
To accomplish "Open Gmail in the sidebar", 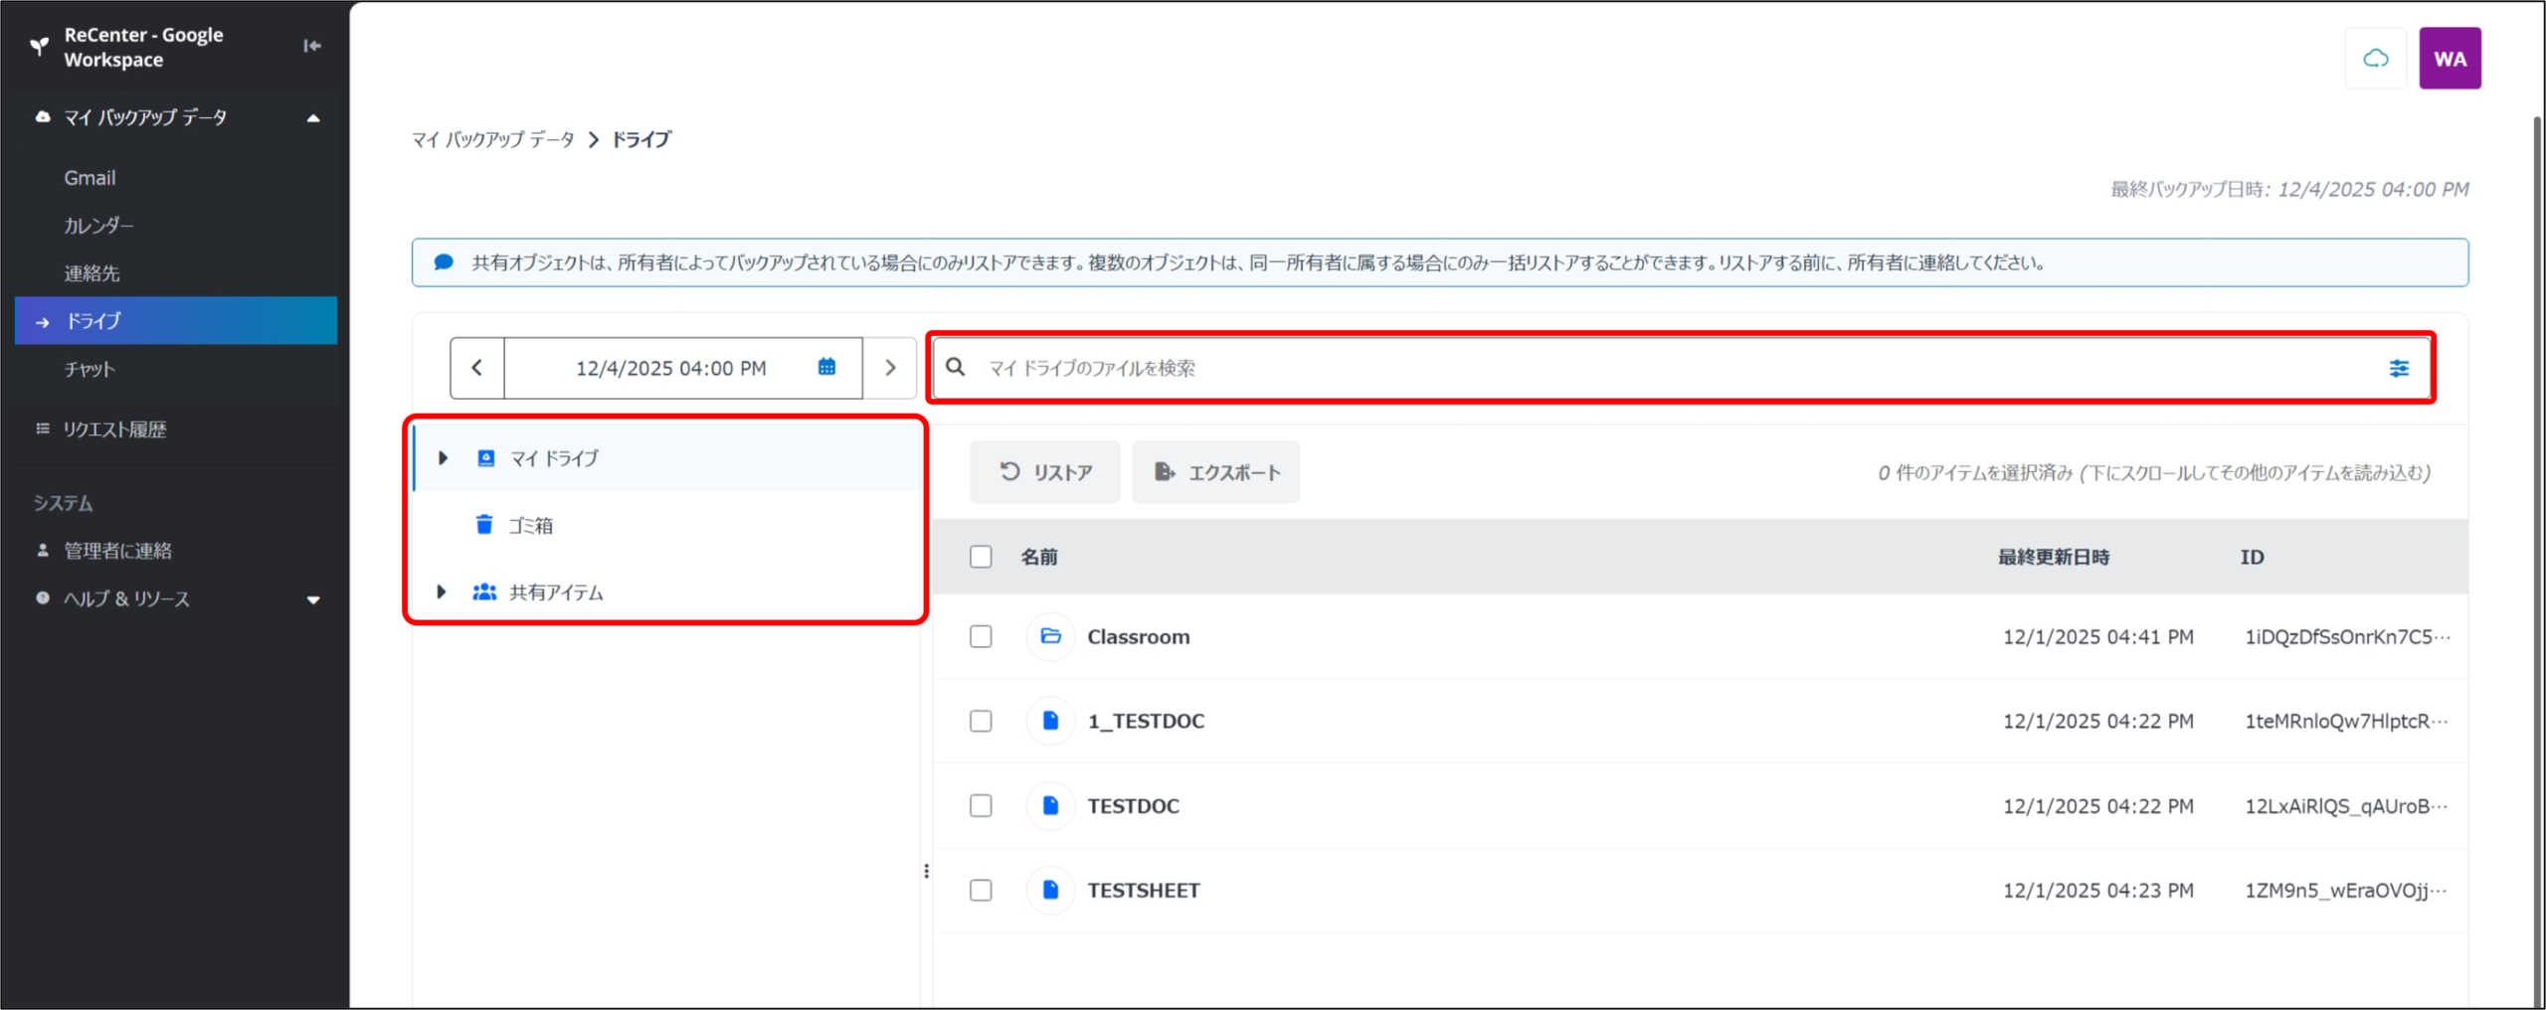I will [x=91, y=178].
